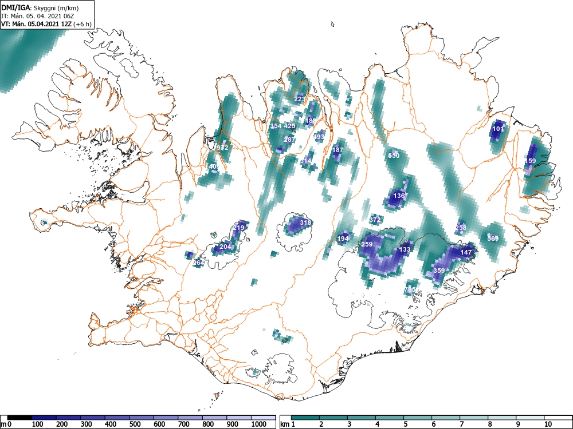Select the visibility value 354
This screenshot has width=573, height=429.
pos(276,126)
